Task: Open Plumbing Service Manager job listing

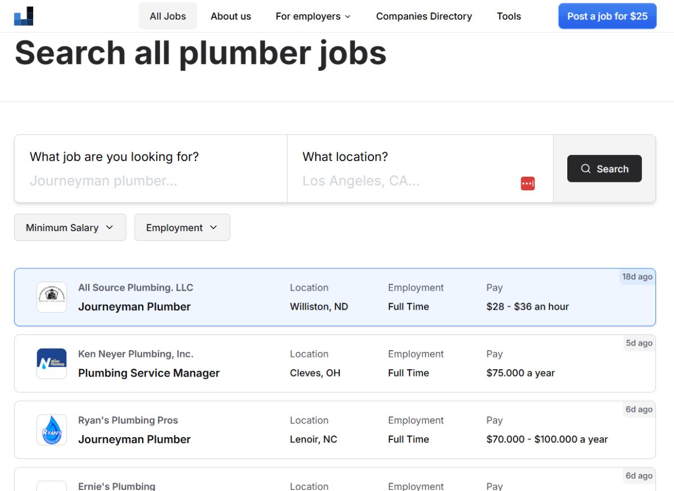Action: click(x=335, y=364)
